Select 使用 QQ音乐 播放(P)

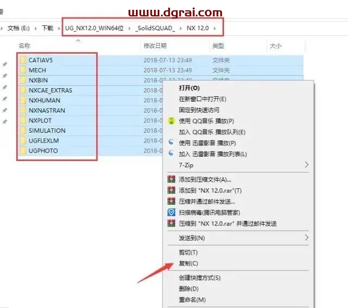(207, 121)
